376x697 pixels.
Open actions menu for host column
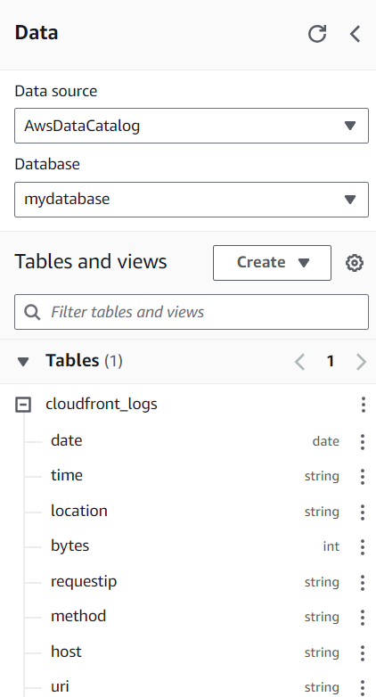point(363,652)
